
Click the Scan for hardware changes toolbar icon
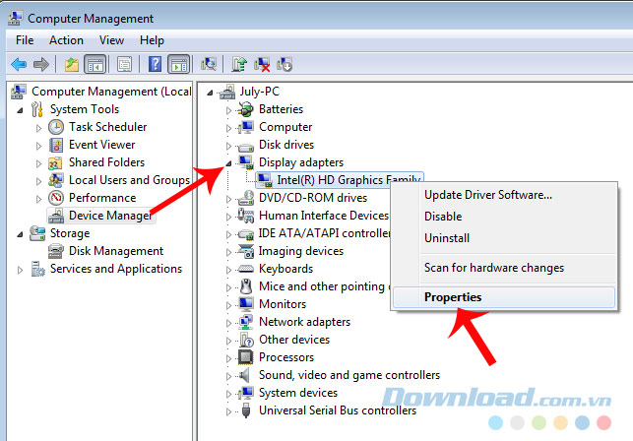tap(209, 64)
